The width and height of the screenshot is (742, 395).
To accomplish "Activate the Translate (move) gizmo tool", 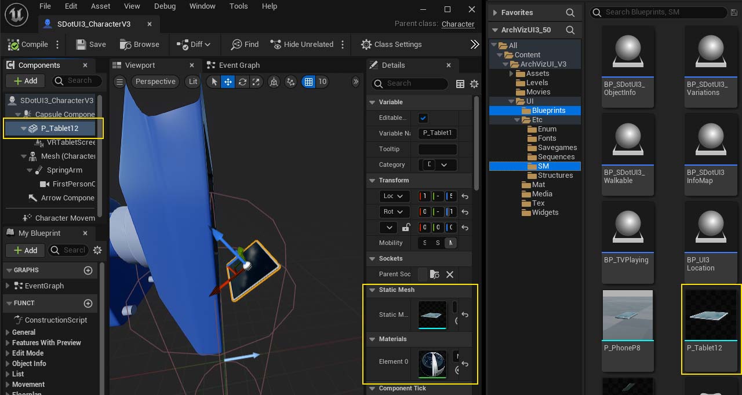I will (228, 82).
